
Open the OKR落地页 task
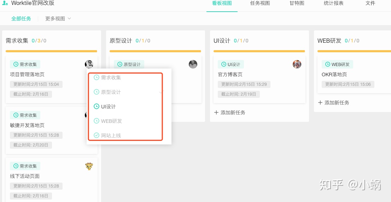point(334,75)
